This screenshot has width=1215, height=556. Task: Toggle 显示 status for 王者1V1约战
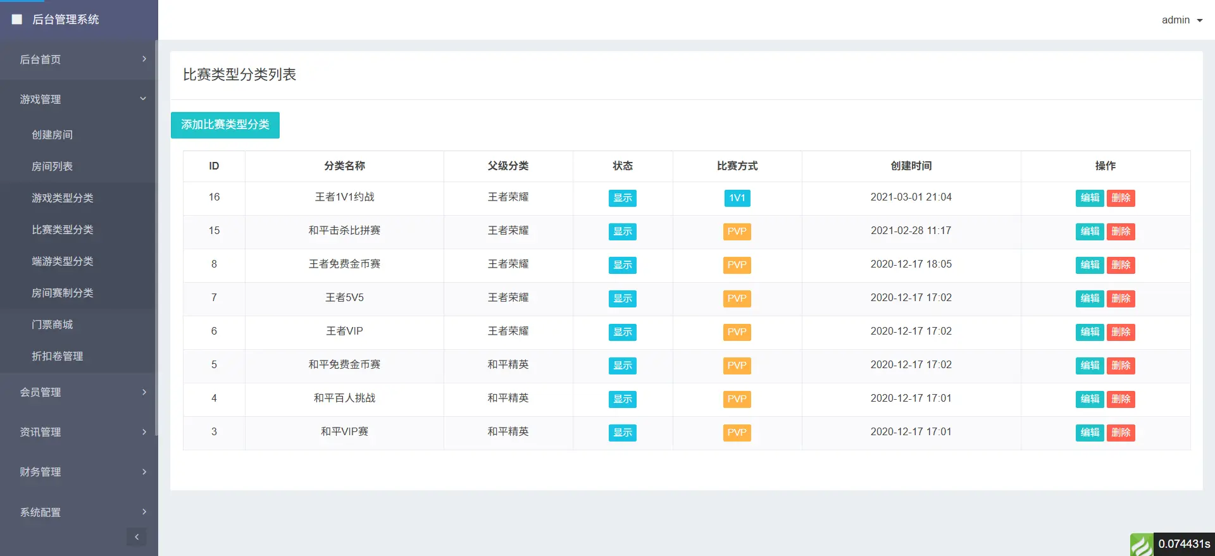point(623,198)
